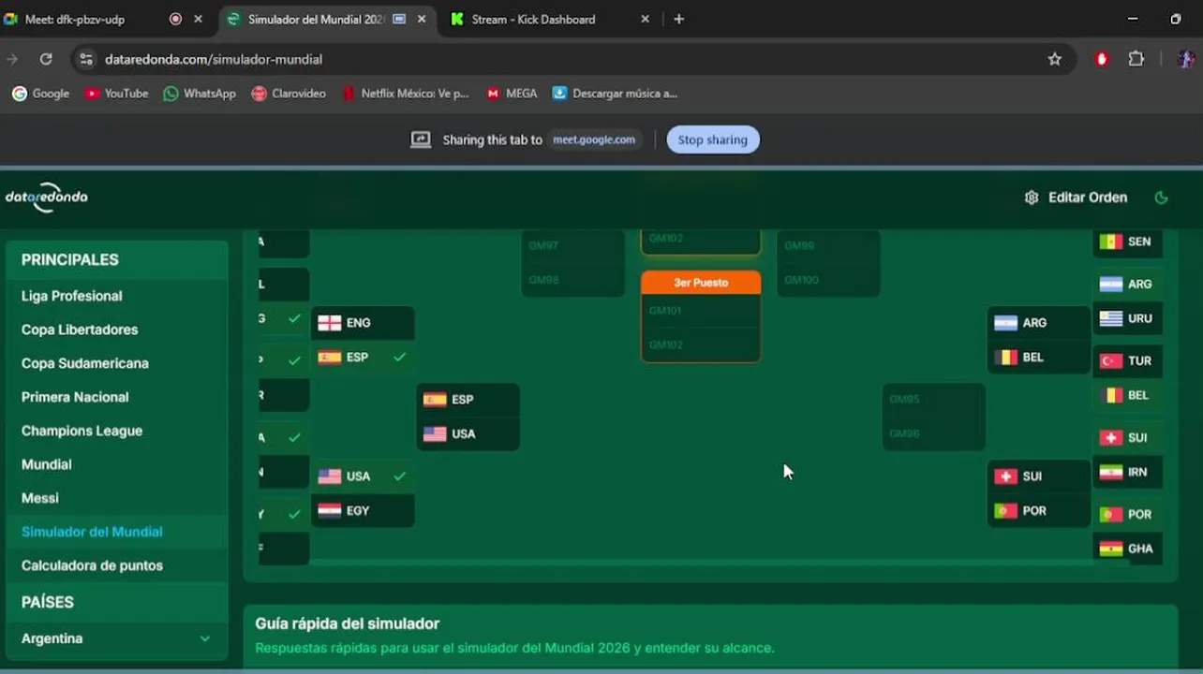
Task: Close the Meet tab
Action: coord(198,19)
